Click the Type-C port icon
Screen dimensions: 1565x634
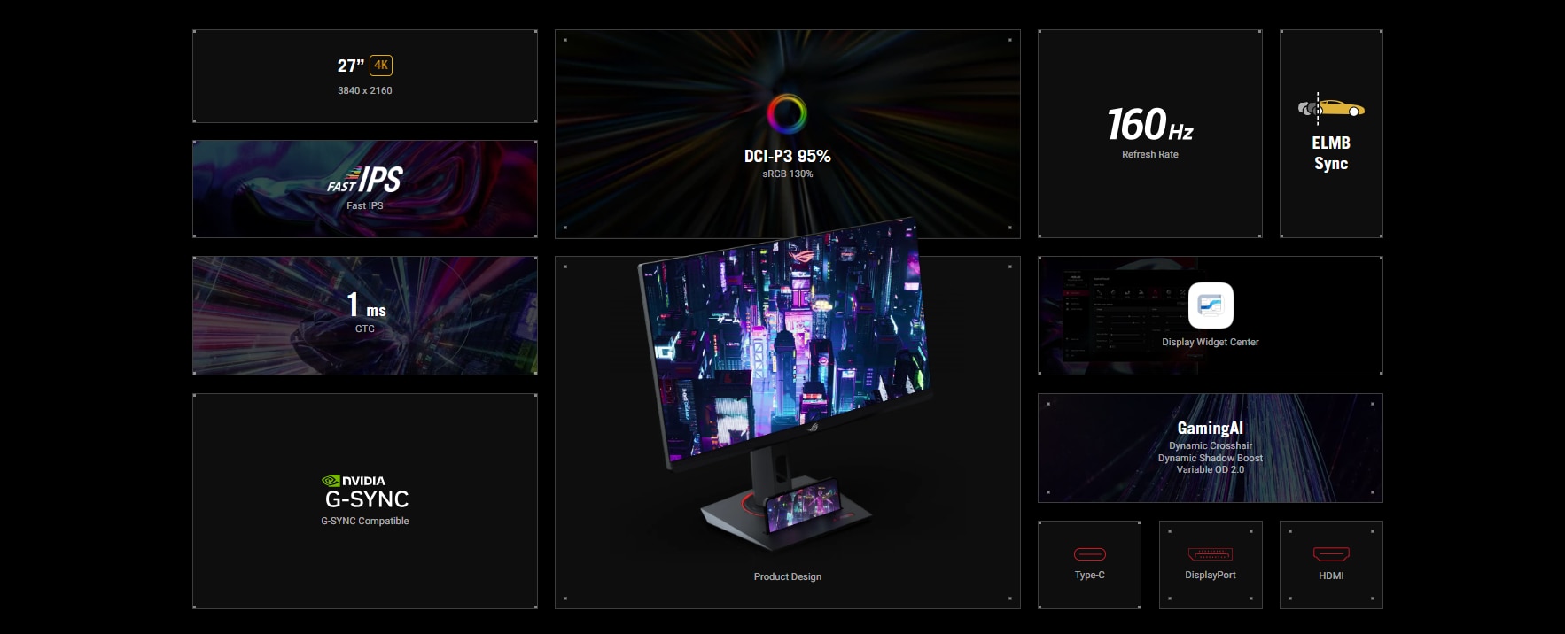coord(1089,555)
